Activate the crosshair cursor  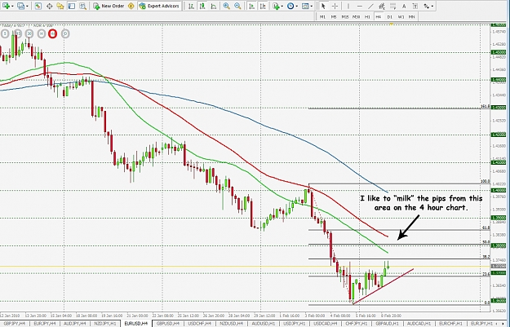(x=335, y=6)
